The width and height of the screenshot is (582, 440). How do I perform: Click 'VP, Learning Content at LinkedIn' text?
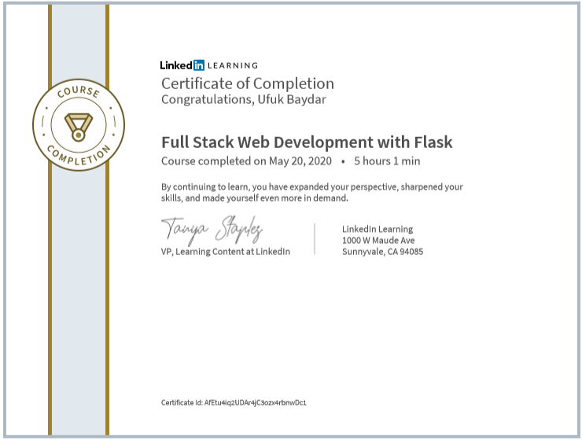point(225,252)
